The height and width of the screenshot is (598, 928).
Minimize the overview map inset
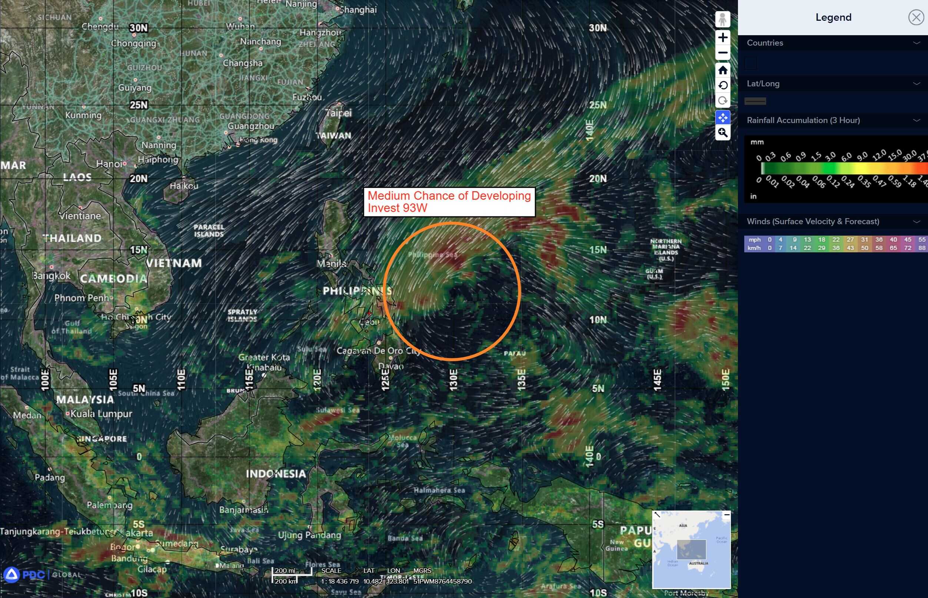click(726, 515)
